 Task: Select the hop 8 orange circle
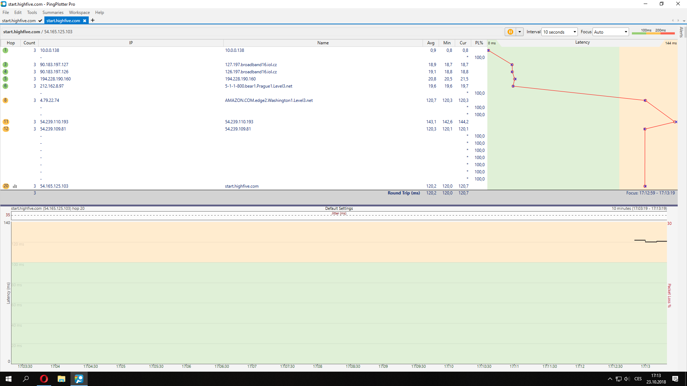(5, 100)
